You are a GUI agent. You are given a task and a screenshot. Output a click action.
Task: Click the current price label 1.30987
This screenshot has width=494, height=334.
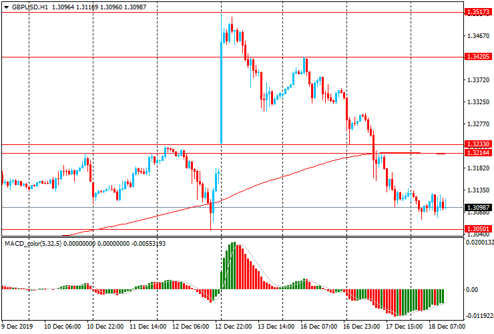coord(478,207)
